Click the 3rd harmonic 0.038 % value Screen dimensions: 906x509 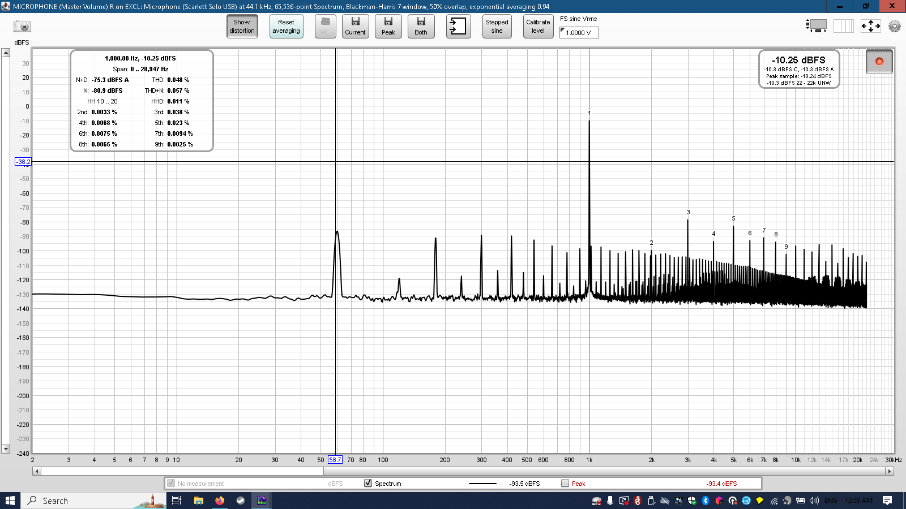[178, 112]
